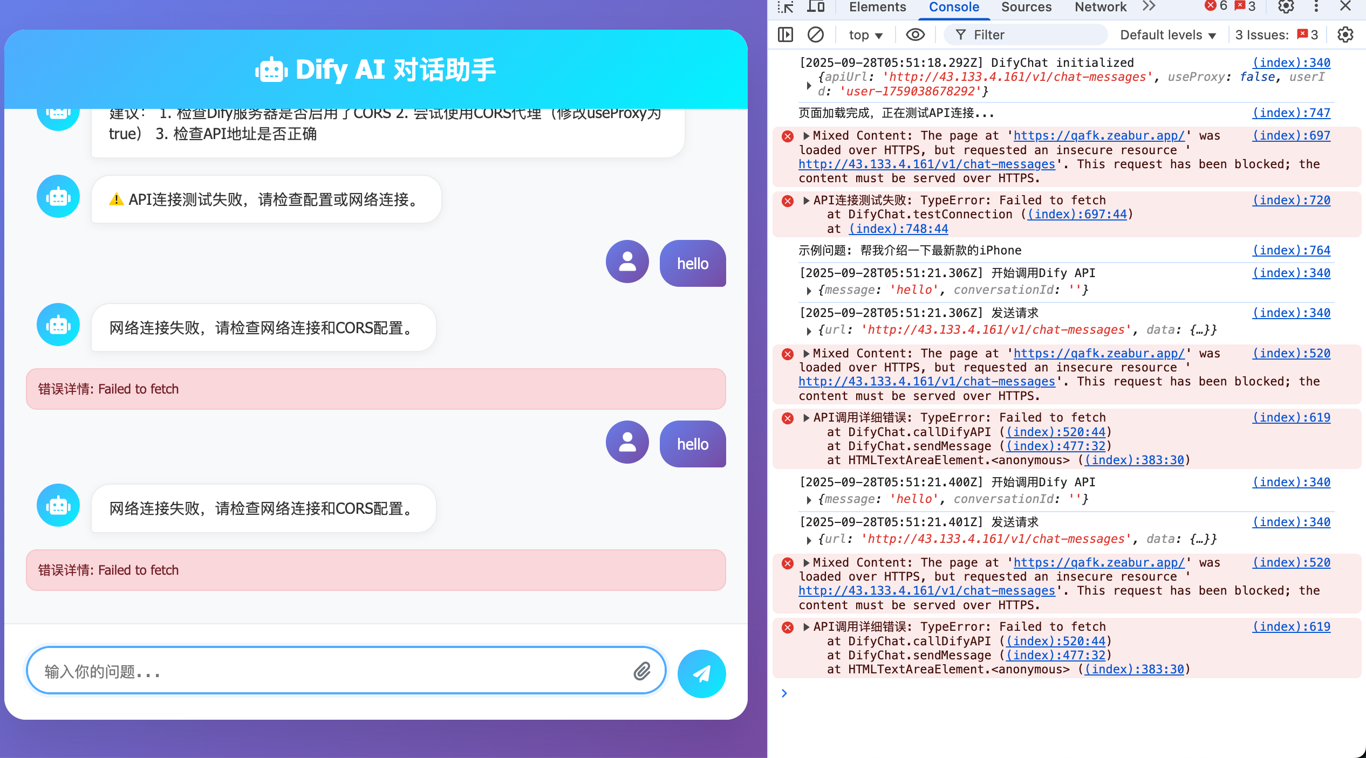Switch to the Elements tab
This screenshot has height=758, width=1366.
[877, 7]
